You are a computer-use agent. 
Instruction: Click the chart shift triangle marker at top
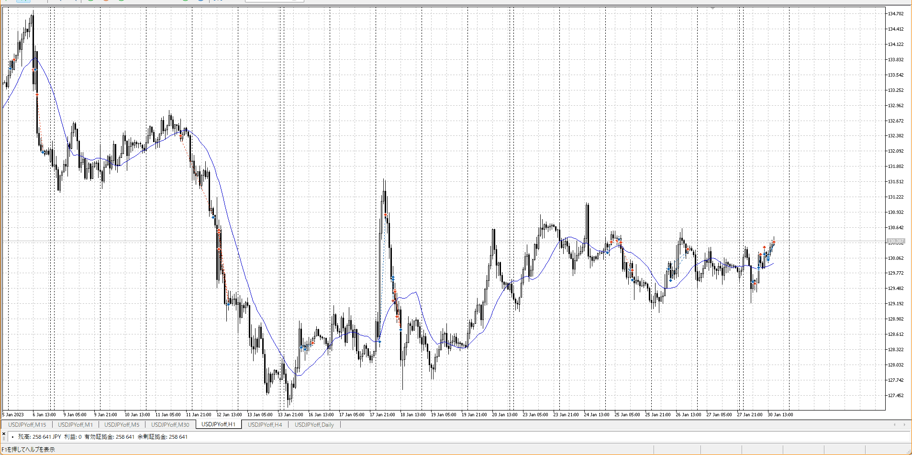pos(712,8)
